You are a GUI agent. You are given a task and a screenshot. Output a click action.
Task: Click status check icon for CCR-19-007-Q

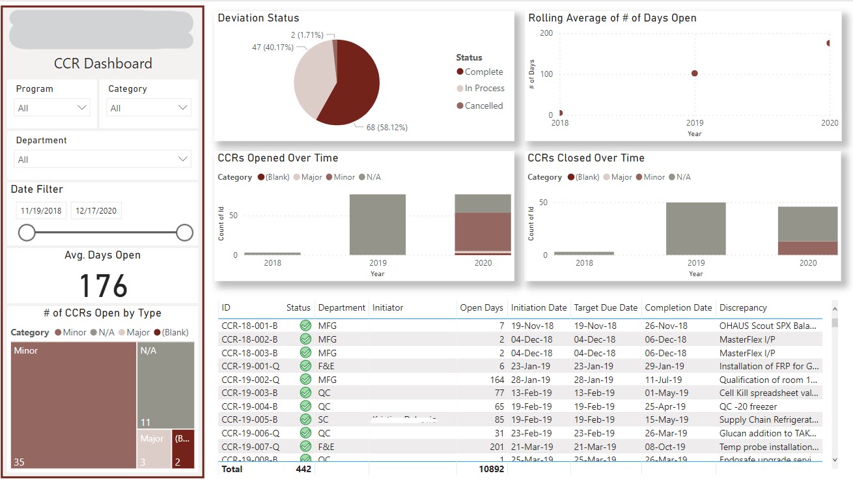(305, 447)
